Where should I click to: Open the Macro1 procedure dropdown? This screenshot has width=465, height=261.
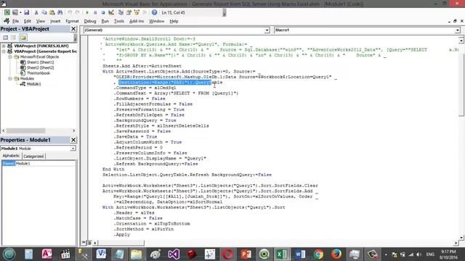[x=457, y=30]
